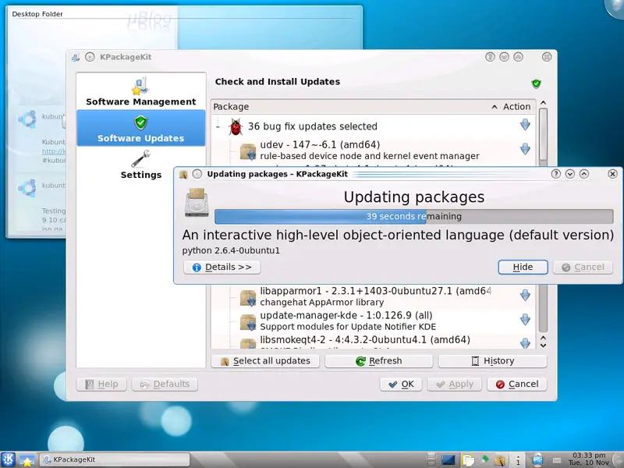Click Cancel in Updating packages dialog
Image resolution: width=624 pixels, height=468 pixels.
tap(583, 267)
